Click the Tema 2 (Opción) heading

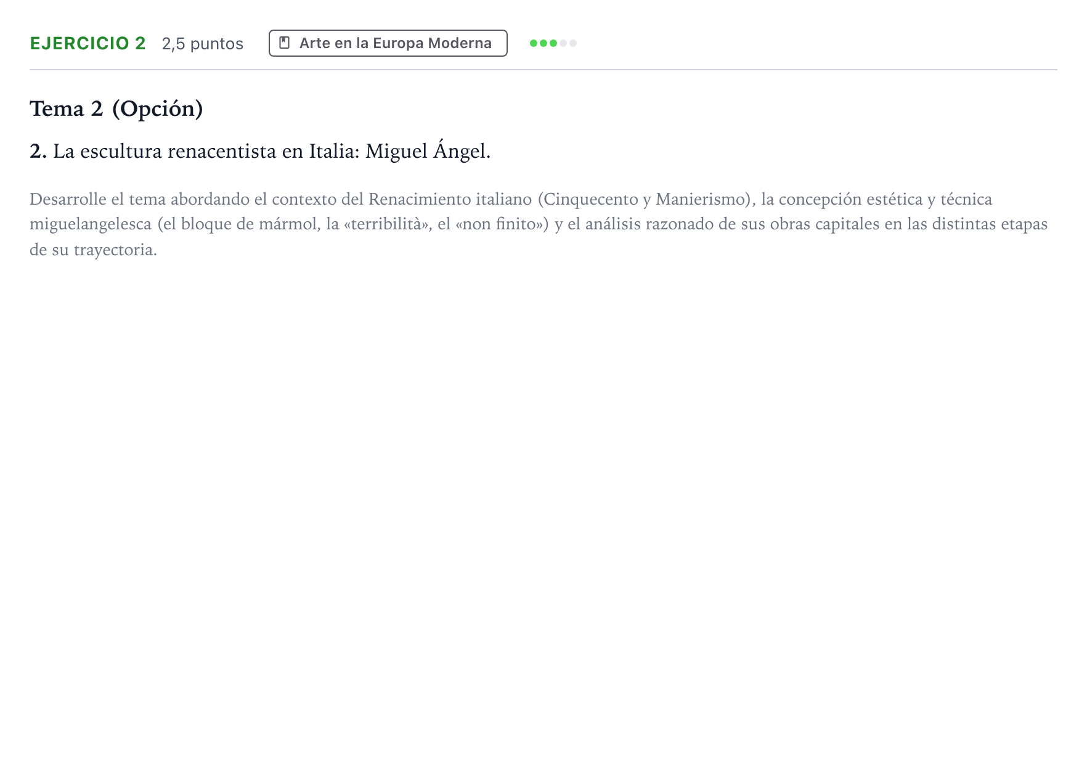116,109
